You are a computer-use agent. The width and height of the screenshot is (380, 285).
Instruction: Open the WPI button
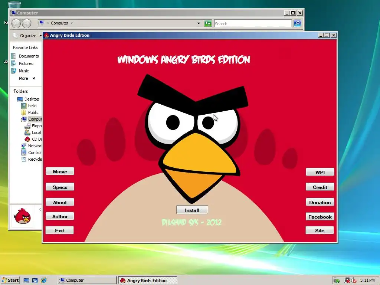pyautogui.click(x=320, y=172)
